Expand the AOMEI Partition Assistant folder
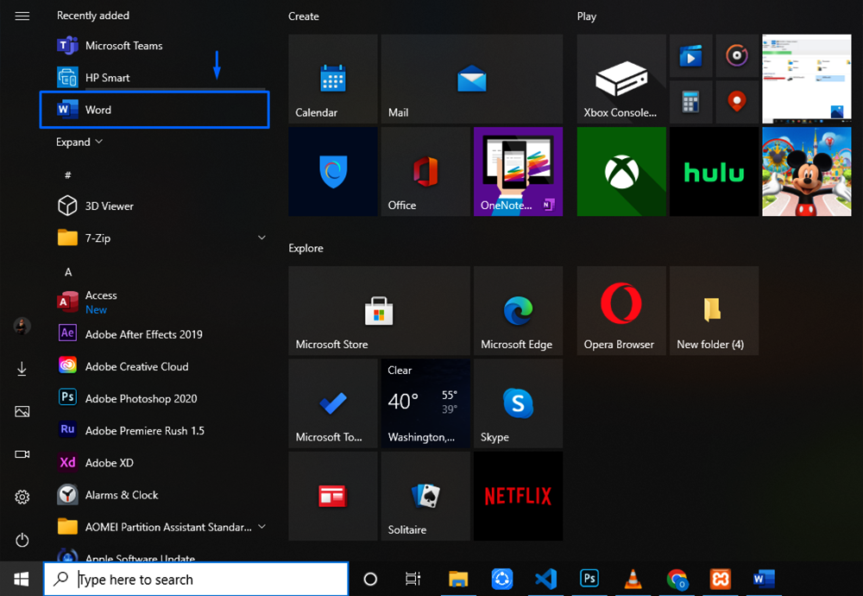 pos(261,527)
